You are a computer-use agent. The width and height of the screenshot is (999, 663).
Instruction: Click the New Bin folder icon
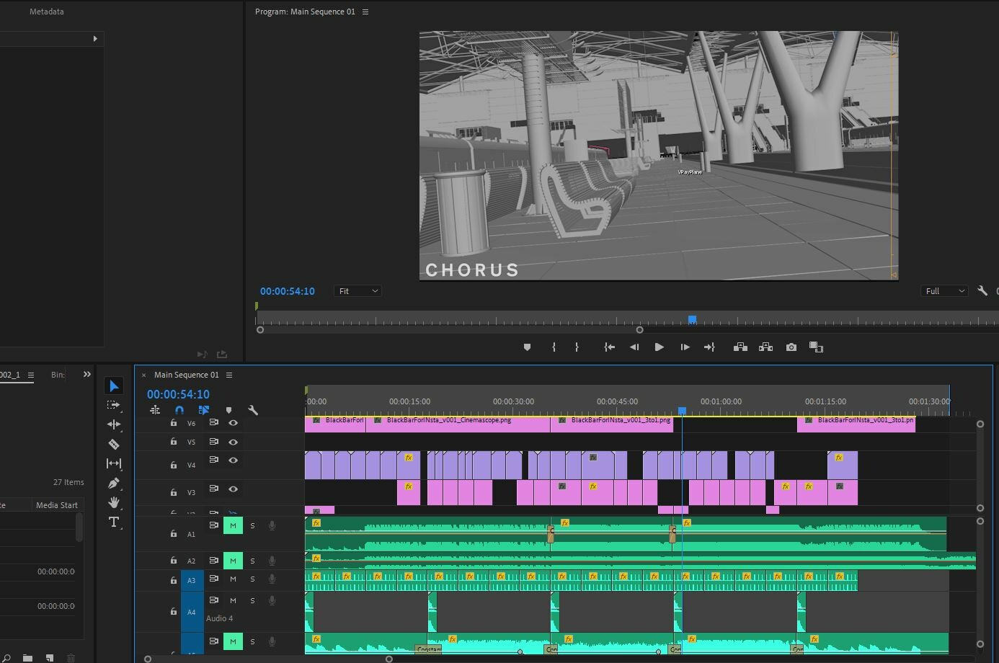tap(27, 657)
